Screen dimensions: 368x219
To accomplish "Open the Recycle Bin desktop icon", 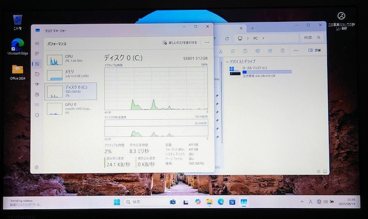I will (18, 22).
